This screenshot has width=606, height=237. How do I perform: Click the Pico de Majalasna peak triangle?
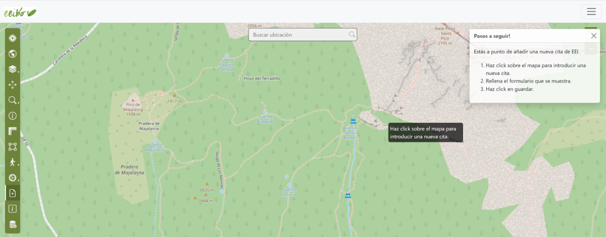(134, 100)
